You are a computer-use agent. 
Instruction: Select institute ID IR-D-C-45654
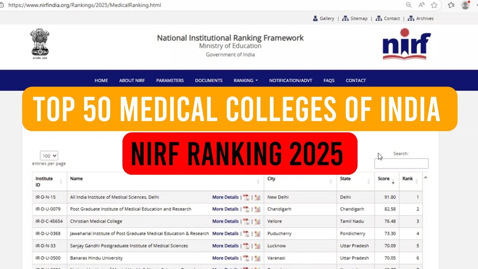pyautogui.click(x=49, y=222)
